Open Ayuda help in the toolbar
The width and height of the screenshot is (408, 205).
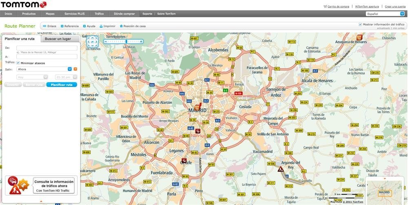[89, 26]
